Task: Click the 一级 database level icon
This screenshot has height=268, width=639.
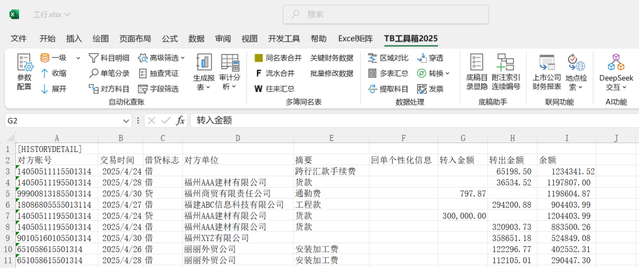Action: [45, 58]
